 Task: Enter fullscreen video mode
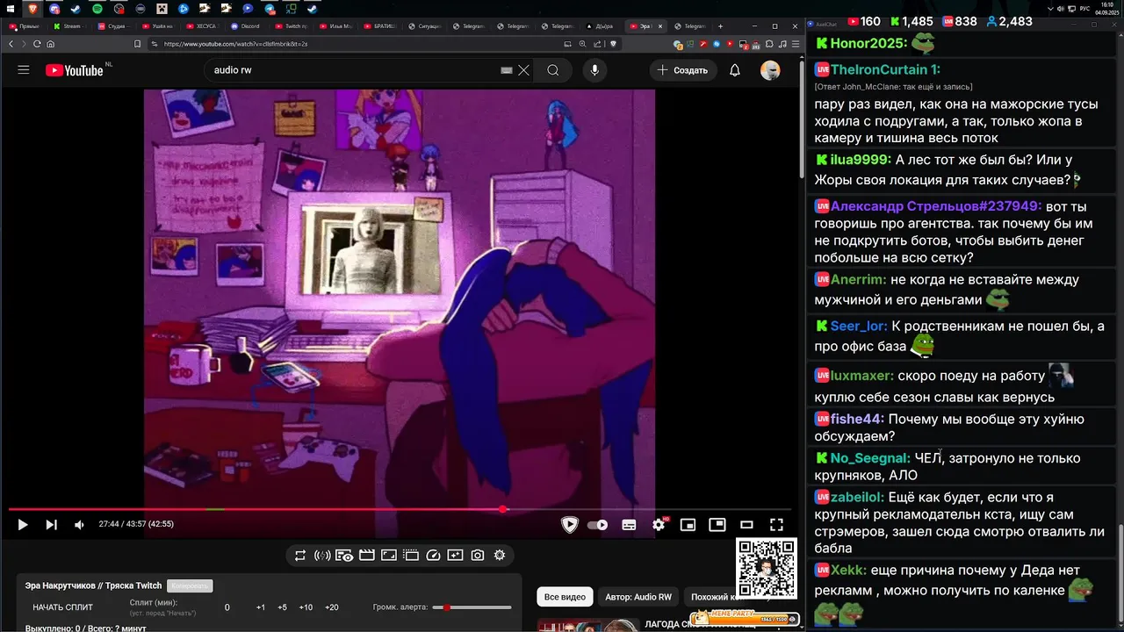776,525
